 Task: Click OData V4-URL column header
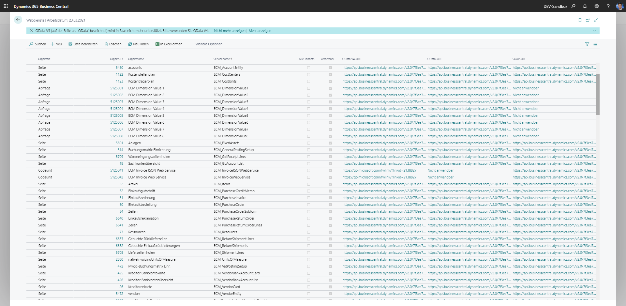pyautogui.click(x=351, y=59)
